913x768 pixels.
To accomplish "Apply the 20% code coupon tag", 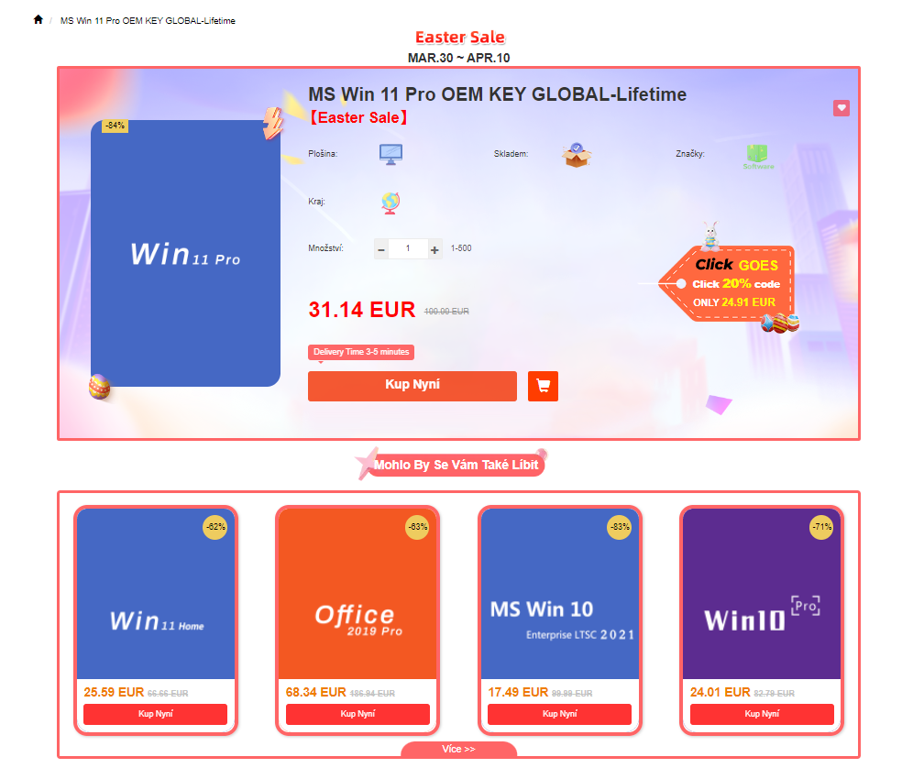I will [x=729, y=283].
